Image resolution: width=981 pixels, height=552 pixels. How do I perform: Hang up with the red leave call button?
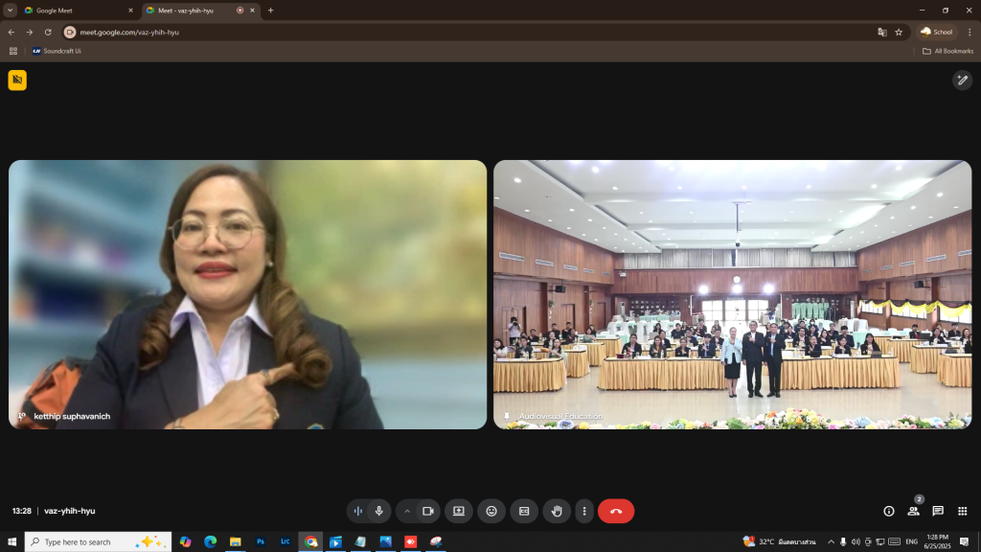coord(616,511)
